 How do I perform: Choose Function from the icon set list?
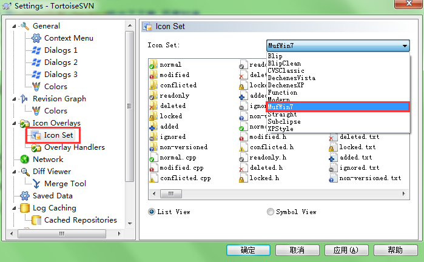(338, 92)
